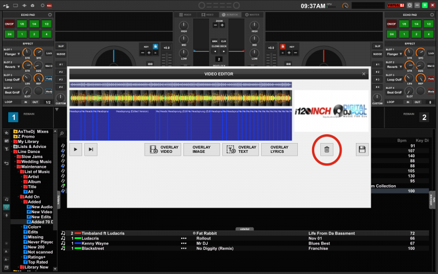This screenshot has height=274, width=438.
Task: Open left Echo Pad settings gear
Action: tap(50, 15)
